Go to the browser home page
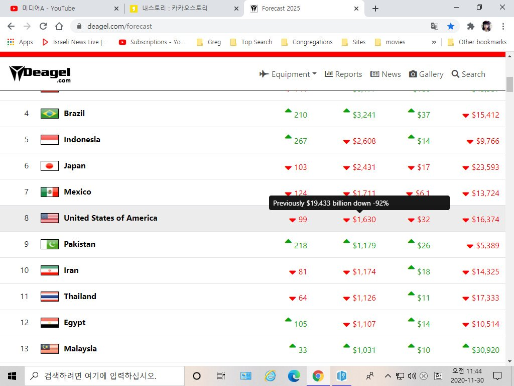 click(59, 26)
